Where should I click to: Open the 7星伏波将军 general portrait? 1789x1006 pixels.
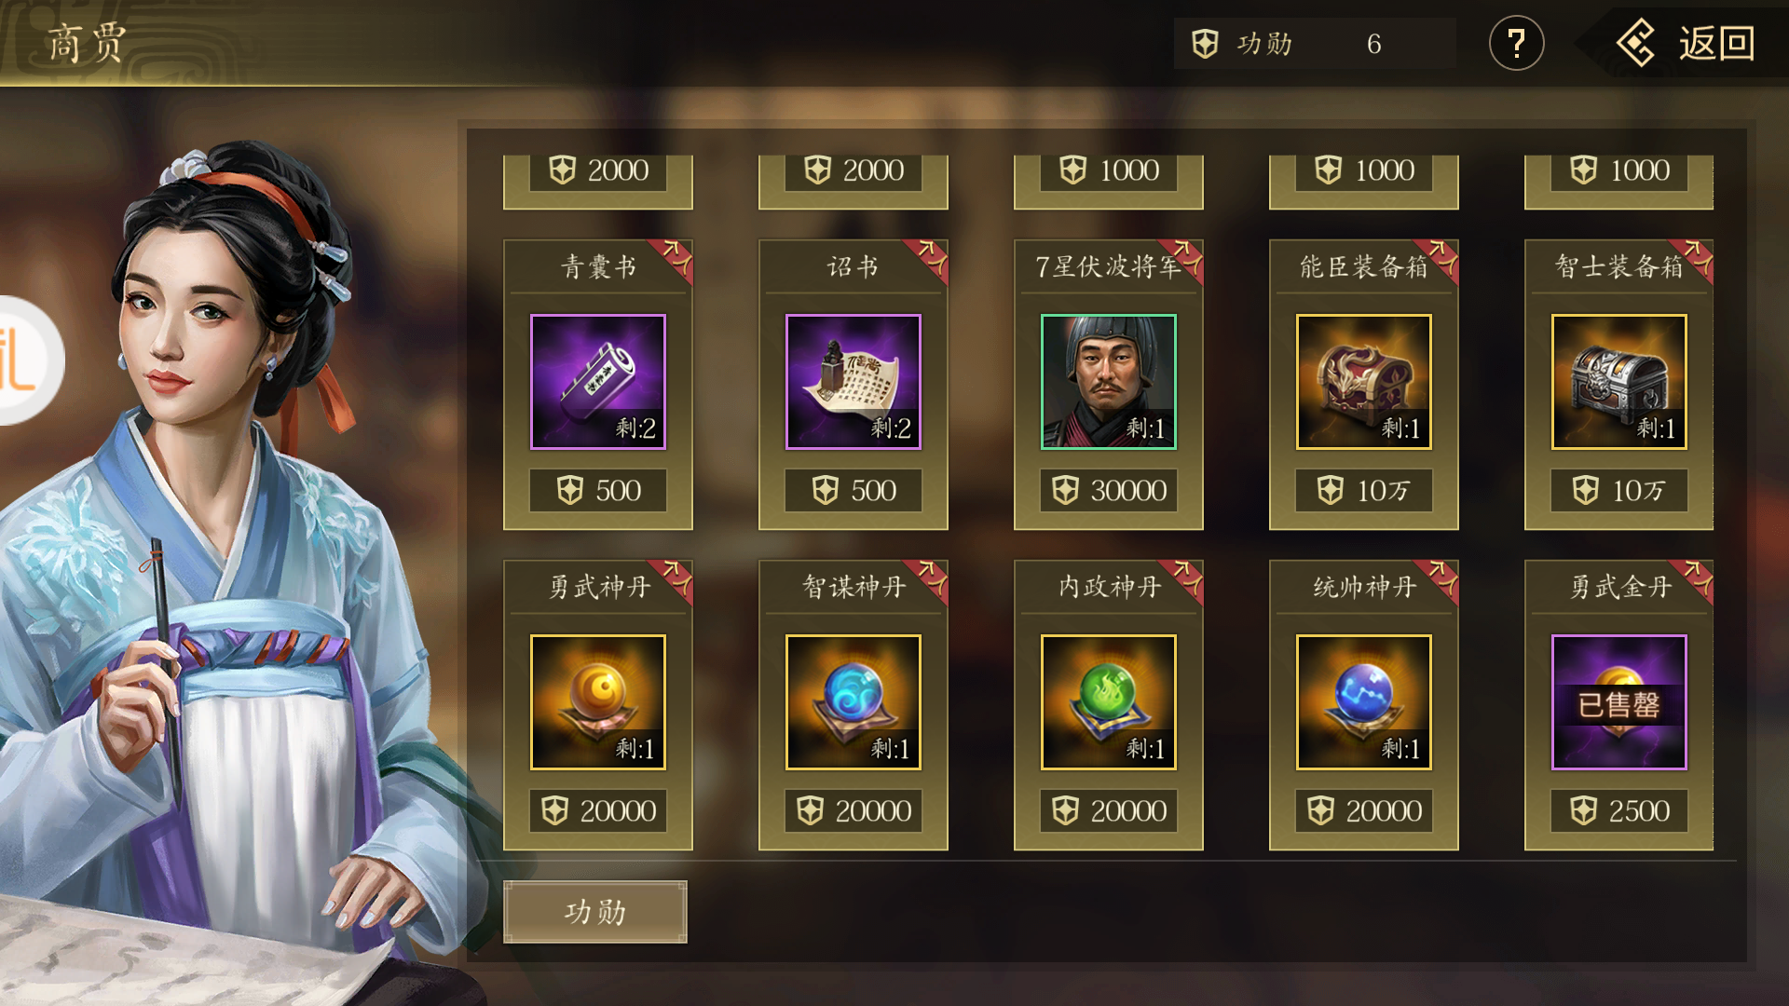tap(1108, 382)
